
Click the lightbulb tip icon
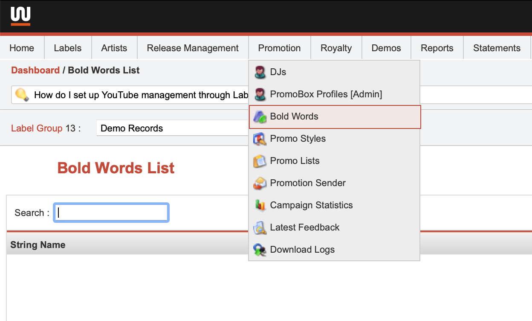tap(22, 94)
